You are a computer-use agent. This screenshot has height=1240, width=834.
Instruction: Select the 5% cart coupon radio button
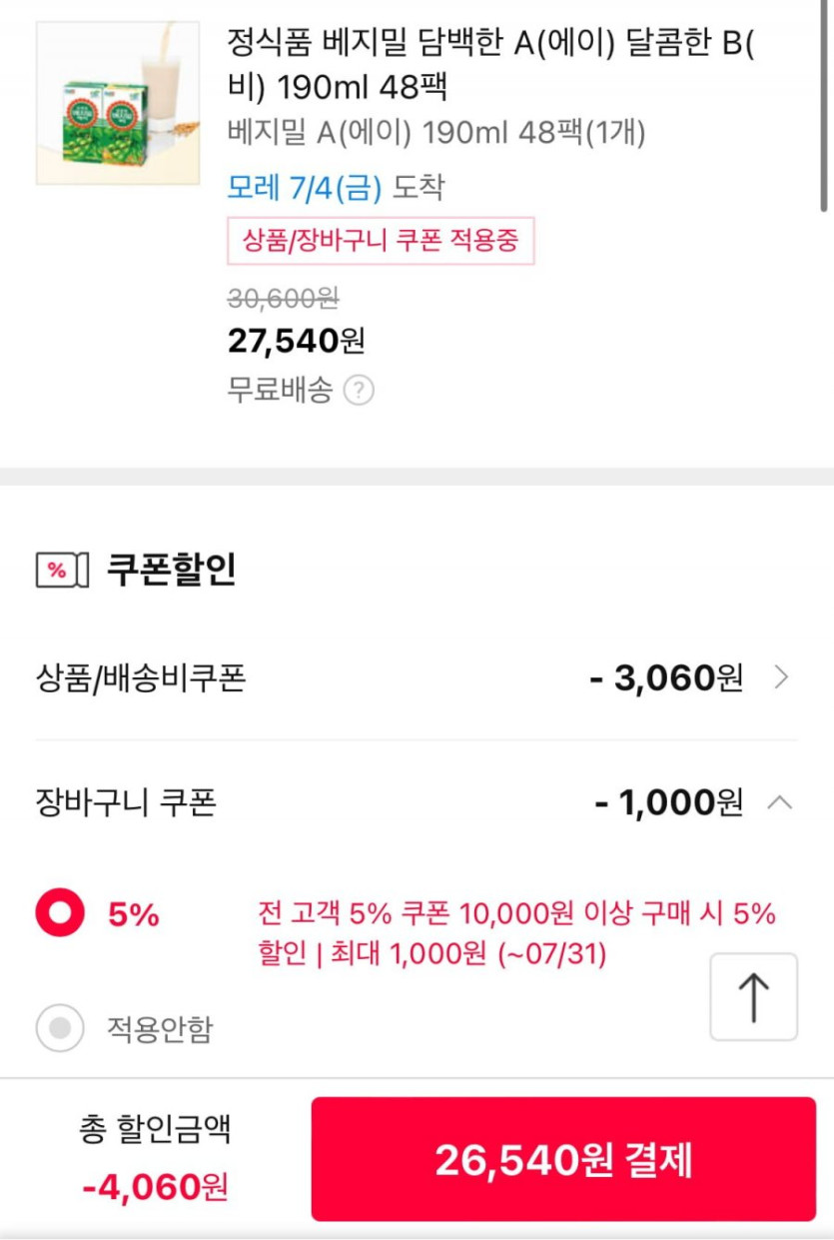[x=60, y=913]
